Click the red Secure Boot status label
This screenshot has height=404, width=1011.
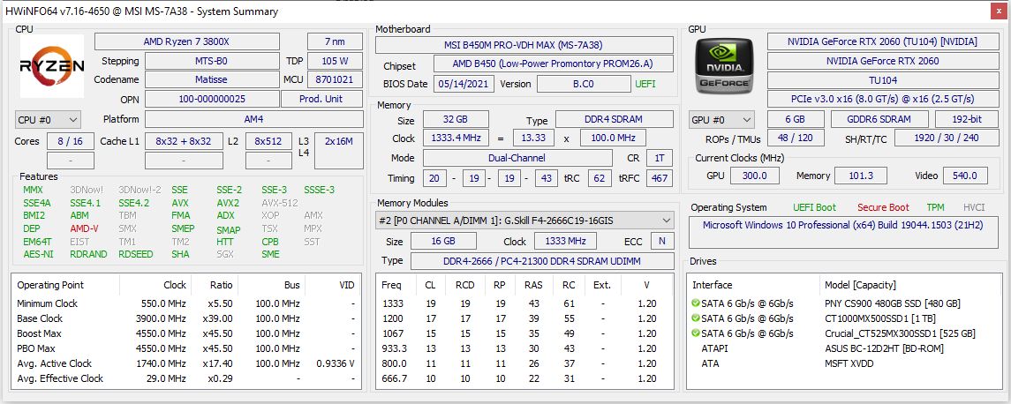click(x=883, y=207)
